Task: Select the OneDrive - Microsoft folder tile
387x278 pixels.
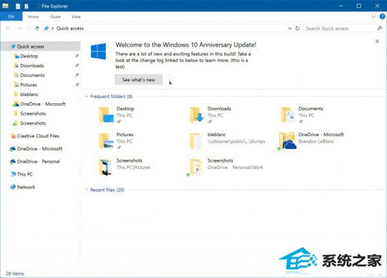Action: coord(310,141)
